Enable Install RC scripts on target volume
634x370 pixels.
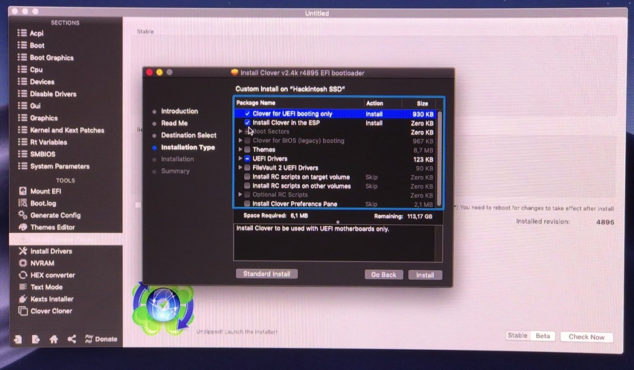247,177
